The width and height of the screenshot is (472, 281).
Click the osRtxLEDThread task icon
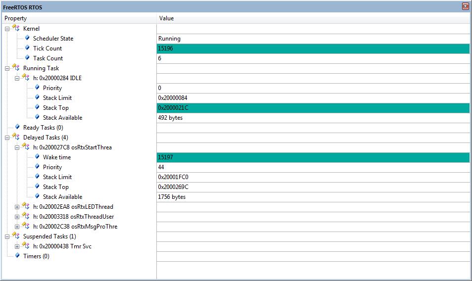pyautogui.click(x=26, y=206)
